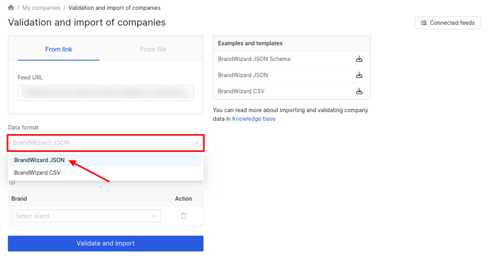Screen dimensions: 489x264
Task: Click the Validate and import button
Action: [x=106, y=243]
